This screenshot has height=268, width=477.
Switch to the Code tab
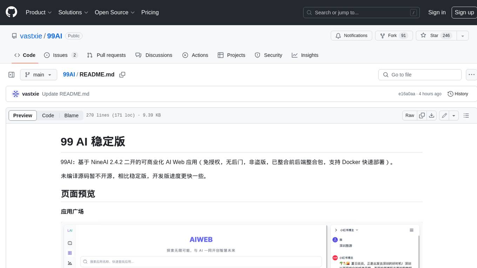25,55
